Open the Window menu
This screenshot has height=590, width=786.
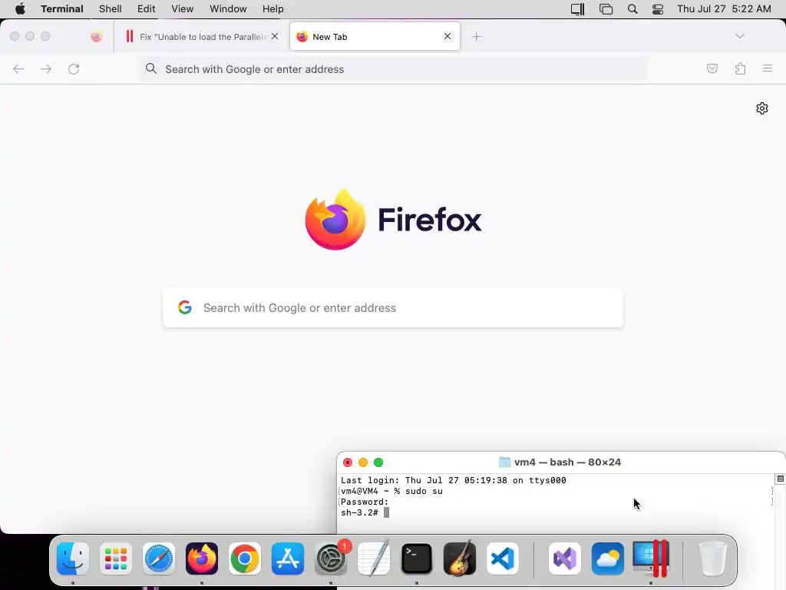(228, 9)
